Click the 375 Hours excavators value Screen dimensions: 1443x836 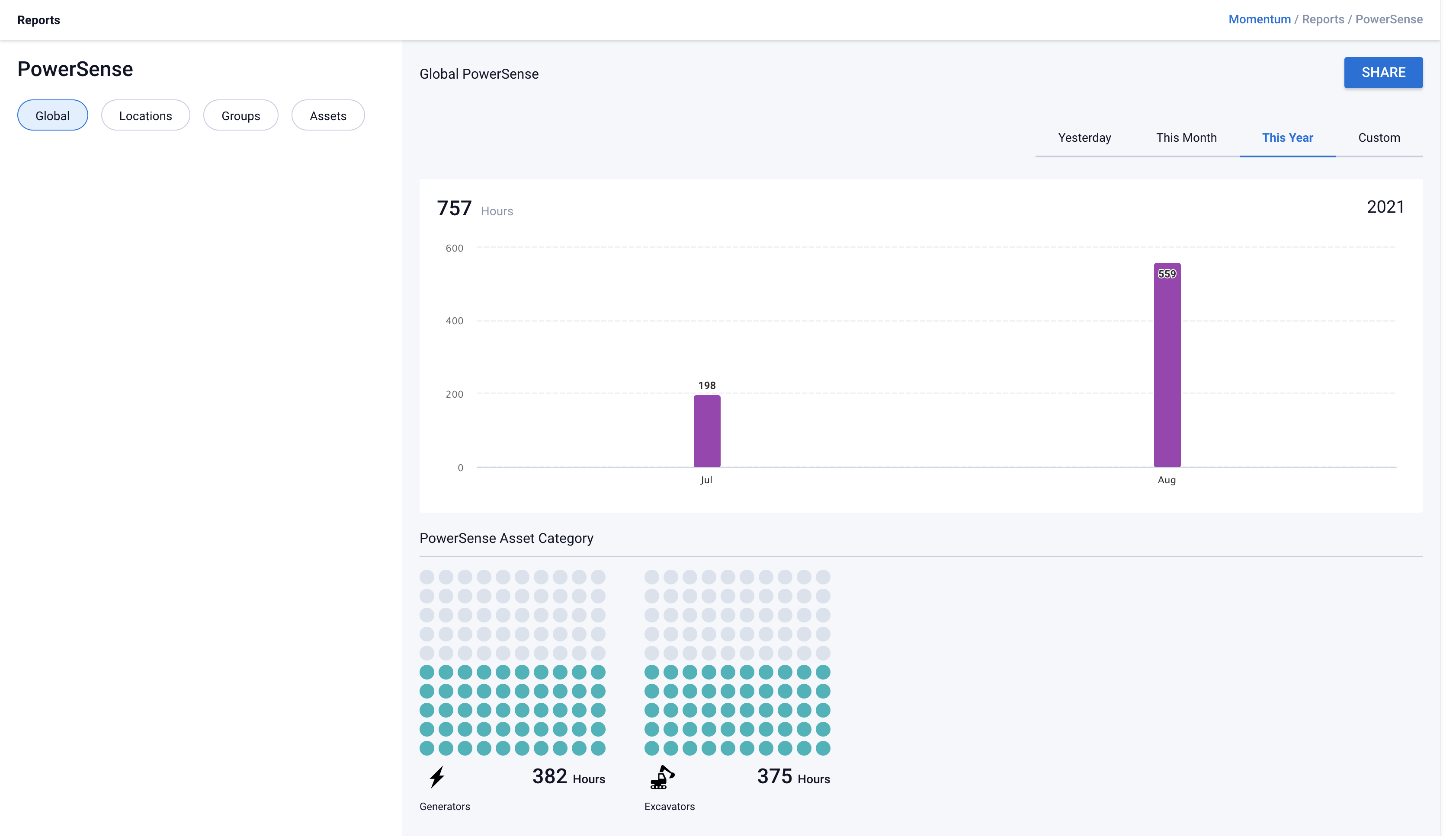coord(793,777)
